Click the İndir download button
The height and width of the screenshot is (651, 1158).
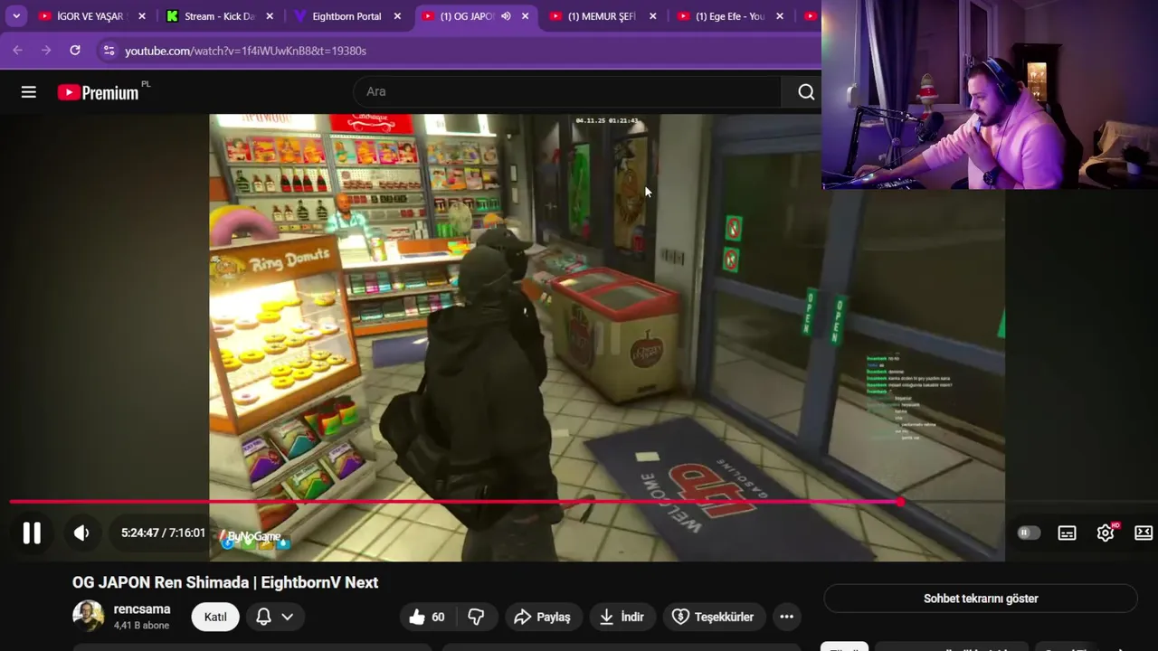tap(622, 617)
